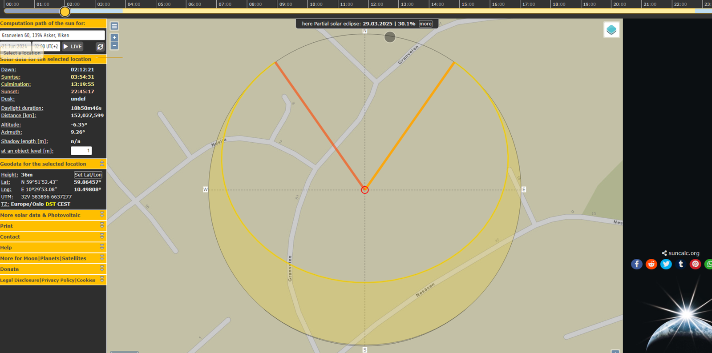Click the object level height input

click(81, 151)
